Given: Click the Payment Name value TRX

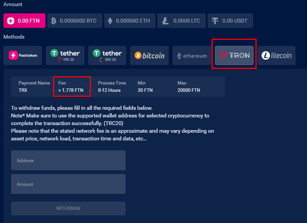Looking at the screenshot, I should tap(23, 90).
